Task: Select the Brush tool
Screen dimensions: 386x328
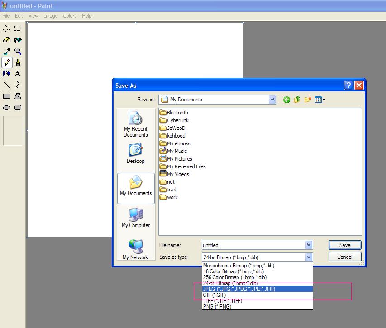Action: (18, 62)
